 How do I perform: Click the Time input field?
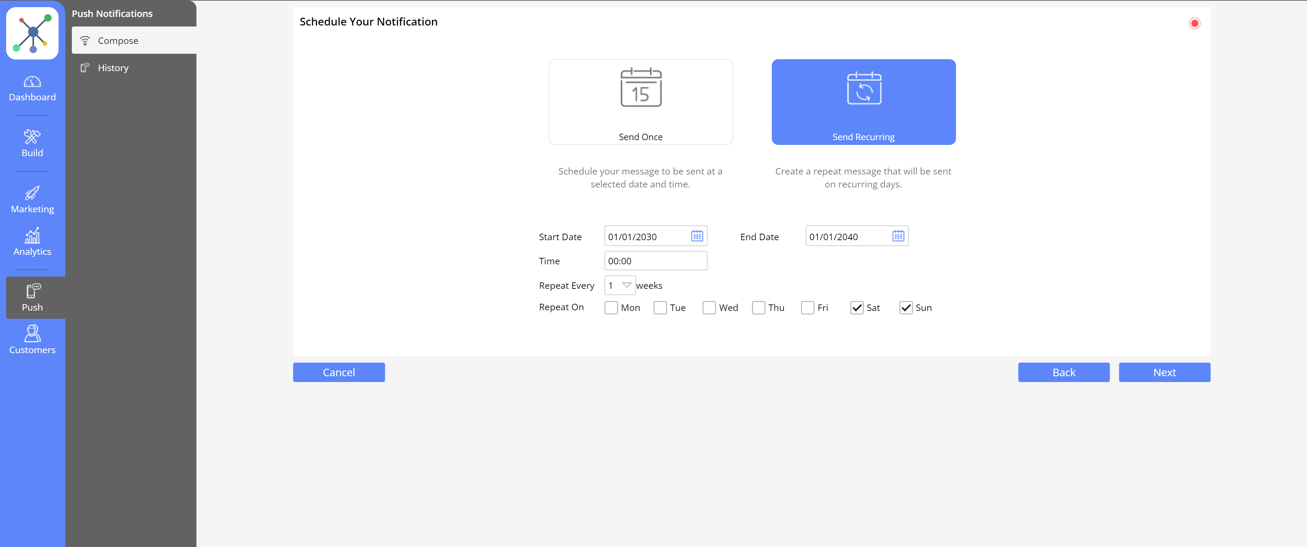[655, 261]
